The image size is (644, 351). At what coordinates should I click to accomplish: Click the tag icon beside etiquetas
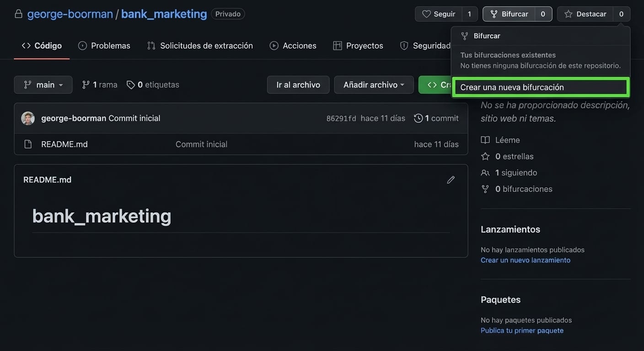(131, 85)
